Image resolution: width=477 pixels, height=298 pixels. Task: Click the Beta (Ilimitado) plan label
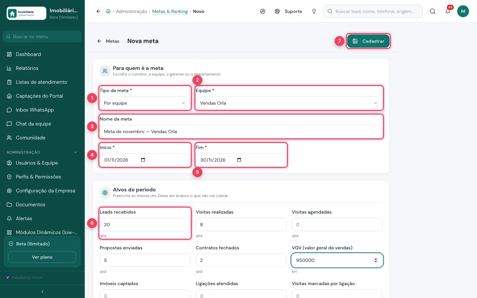point(33,244)
